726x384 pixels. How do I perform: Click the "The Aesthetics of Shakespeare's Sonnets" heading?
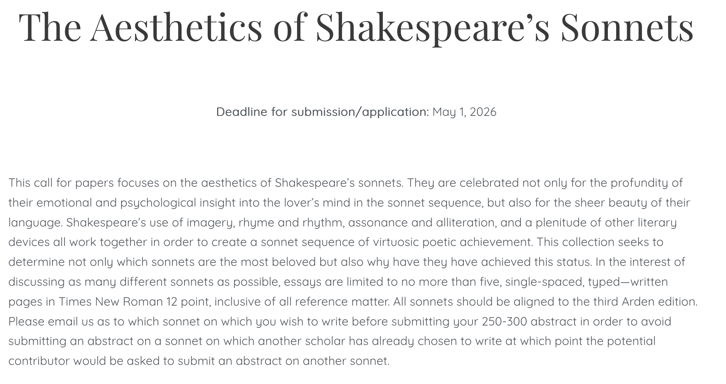(355, 27)
